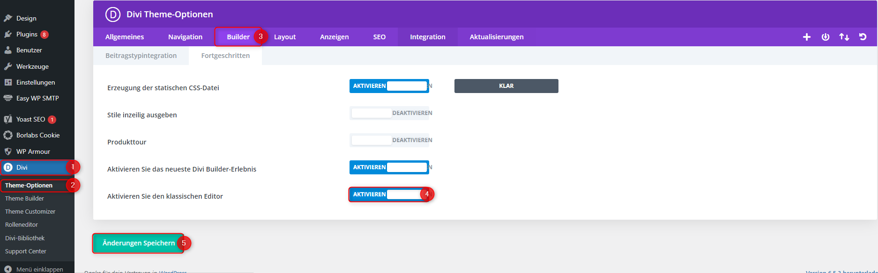Image resolution: width=878 pixels, height=273 pixels.
Task: Click the KLAR button
Action: click(506, 86)
